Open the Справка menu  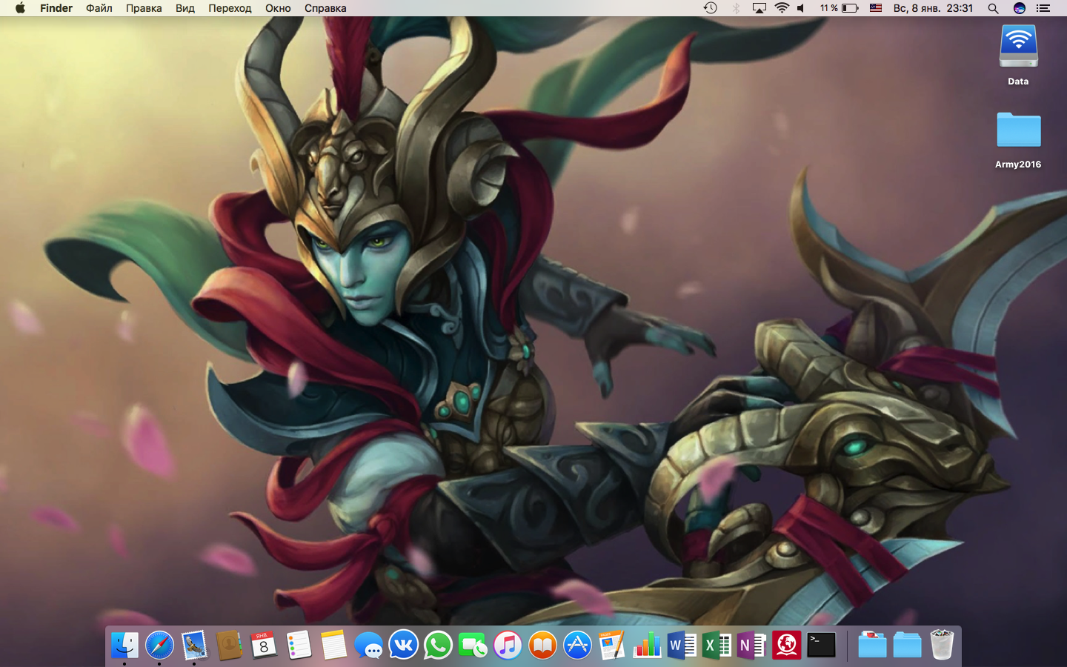point(325,8)
